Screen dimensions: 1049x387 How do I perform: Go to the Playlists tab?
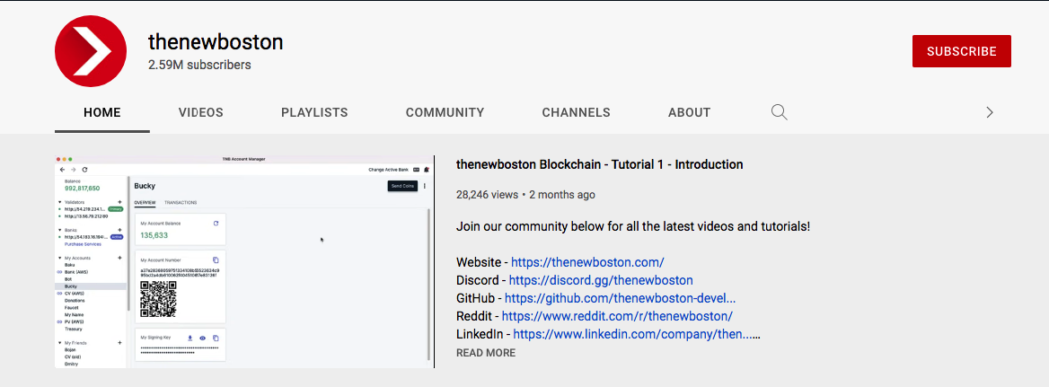point(314,113)
